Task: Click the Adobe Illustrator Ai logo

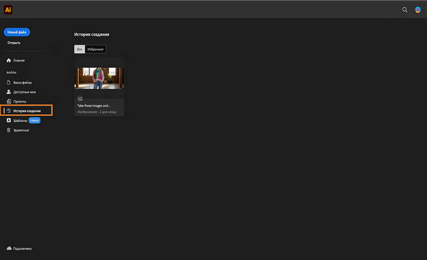Action: 8,10
